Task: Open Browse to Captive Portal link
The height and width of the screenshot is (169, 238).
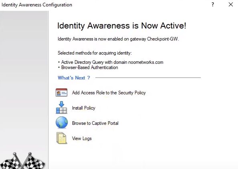Action: (95, 123)
